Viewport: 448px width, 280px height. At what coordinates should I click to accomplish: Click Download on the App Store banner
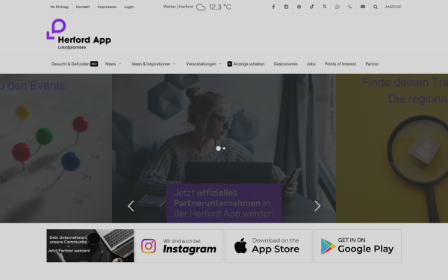click(268, 246)
